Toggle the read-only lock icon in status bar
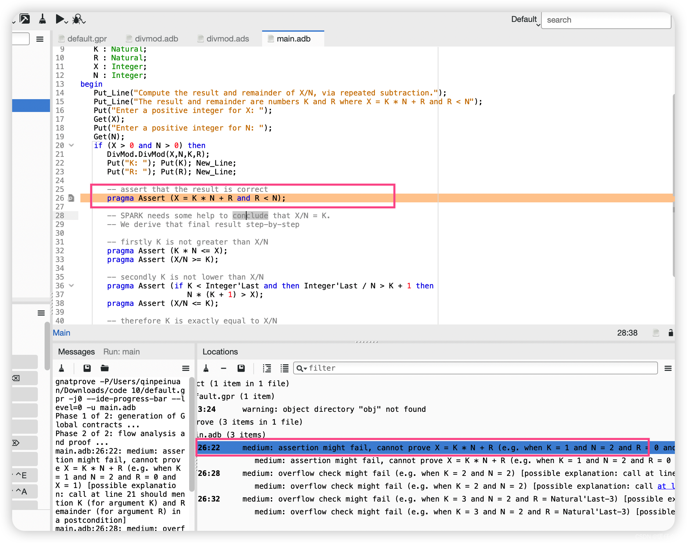This screenshot has height=543, width=687. 671,333
